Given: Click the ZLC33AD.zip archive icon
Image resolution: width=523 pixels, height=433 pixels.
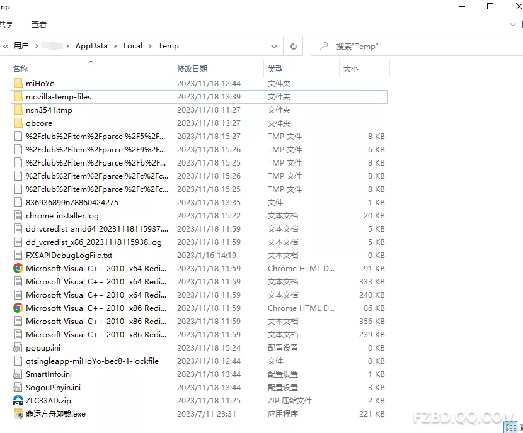Looking at the screenshot, I should (x=18, y=400).
